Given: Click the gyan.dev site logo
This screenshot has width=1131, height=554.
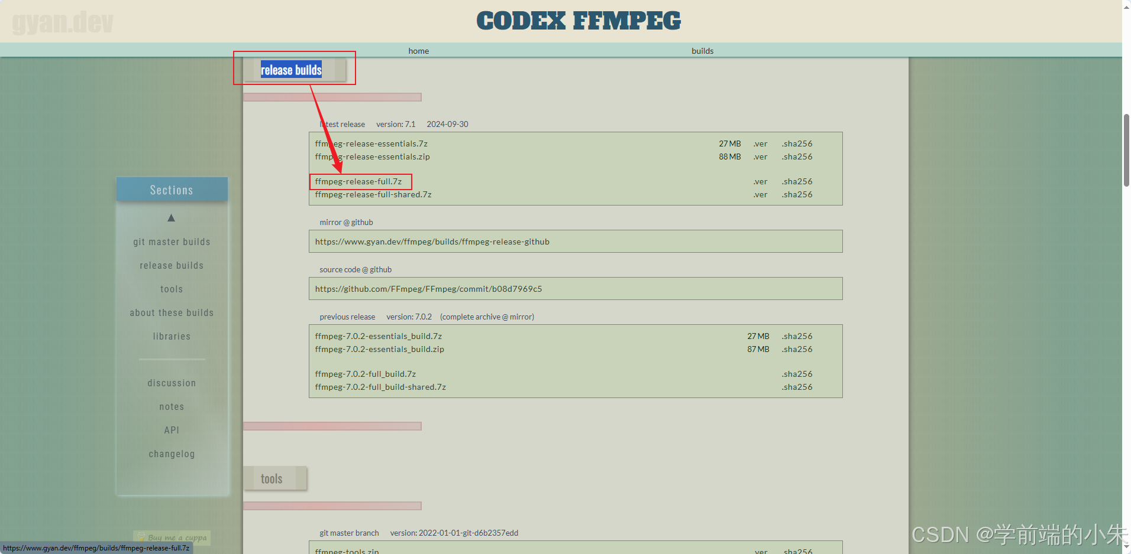Looking at the screenshot, I should tap(63, 22).
